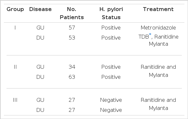Click Positive status for Group I DU
The width and height of the screenshot is (188, 119).
[111, 38]
